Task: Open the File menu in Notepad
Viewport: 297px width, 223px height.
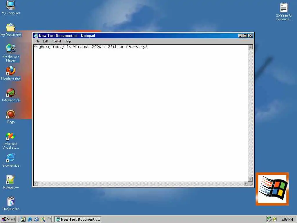Action: pos(37,41)
